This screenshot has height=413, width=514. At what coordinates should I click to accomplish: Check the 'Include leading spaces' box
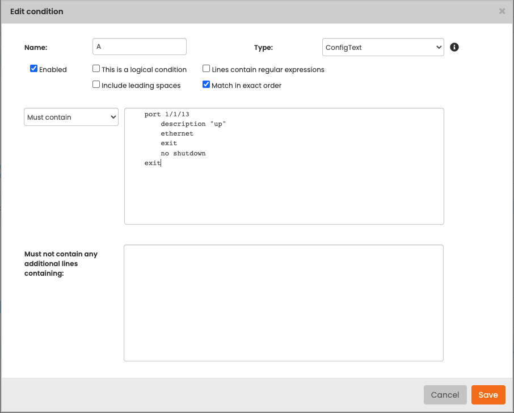[x=96, y=85]
